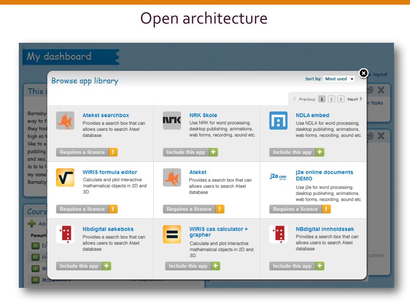Image resolution: width=410 pixels, height=307 pixels.
Task: Click the j2e.com logo icon
Action: 278,177
